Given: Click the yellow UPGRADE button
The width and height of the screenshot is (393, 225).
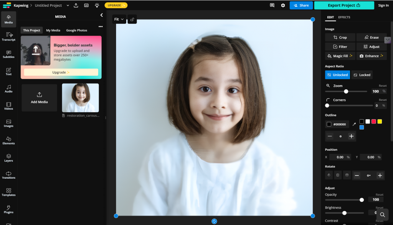Looking at the screenshot, I should tap(116, 5).
